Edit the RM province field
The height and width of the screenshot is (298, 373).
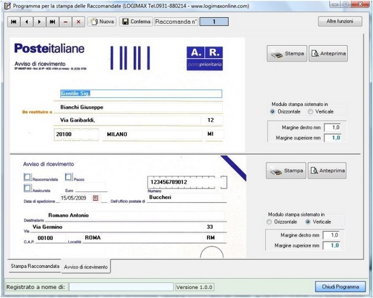click(x=214, y=238)
